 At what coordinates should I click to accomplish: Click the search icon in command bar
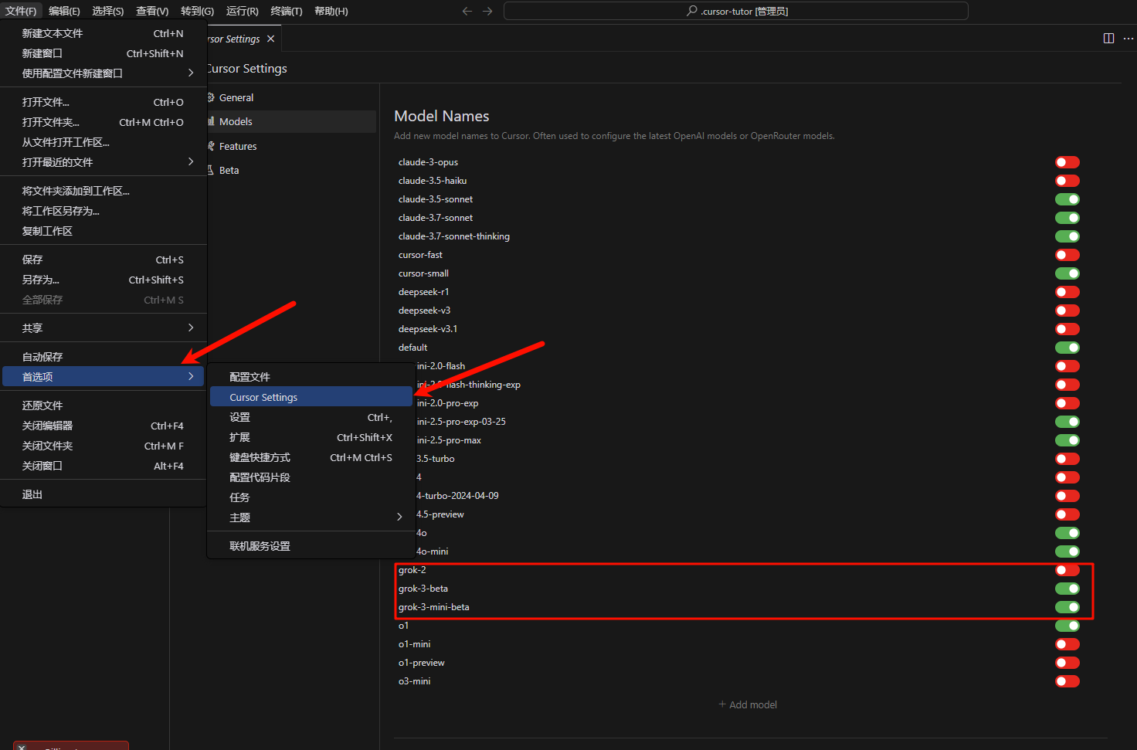(x=692, y=11)
